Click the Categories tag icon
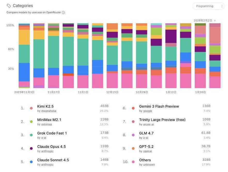The image size is (228, 172). point(9,6)
